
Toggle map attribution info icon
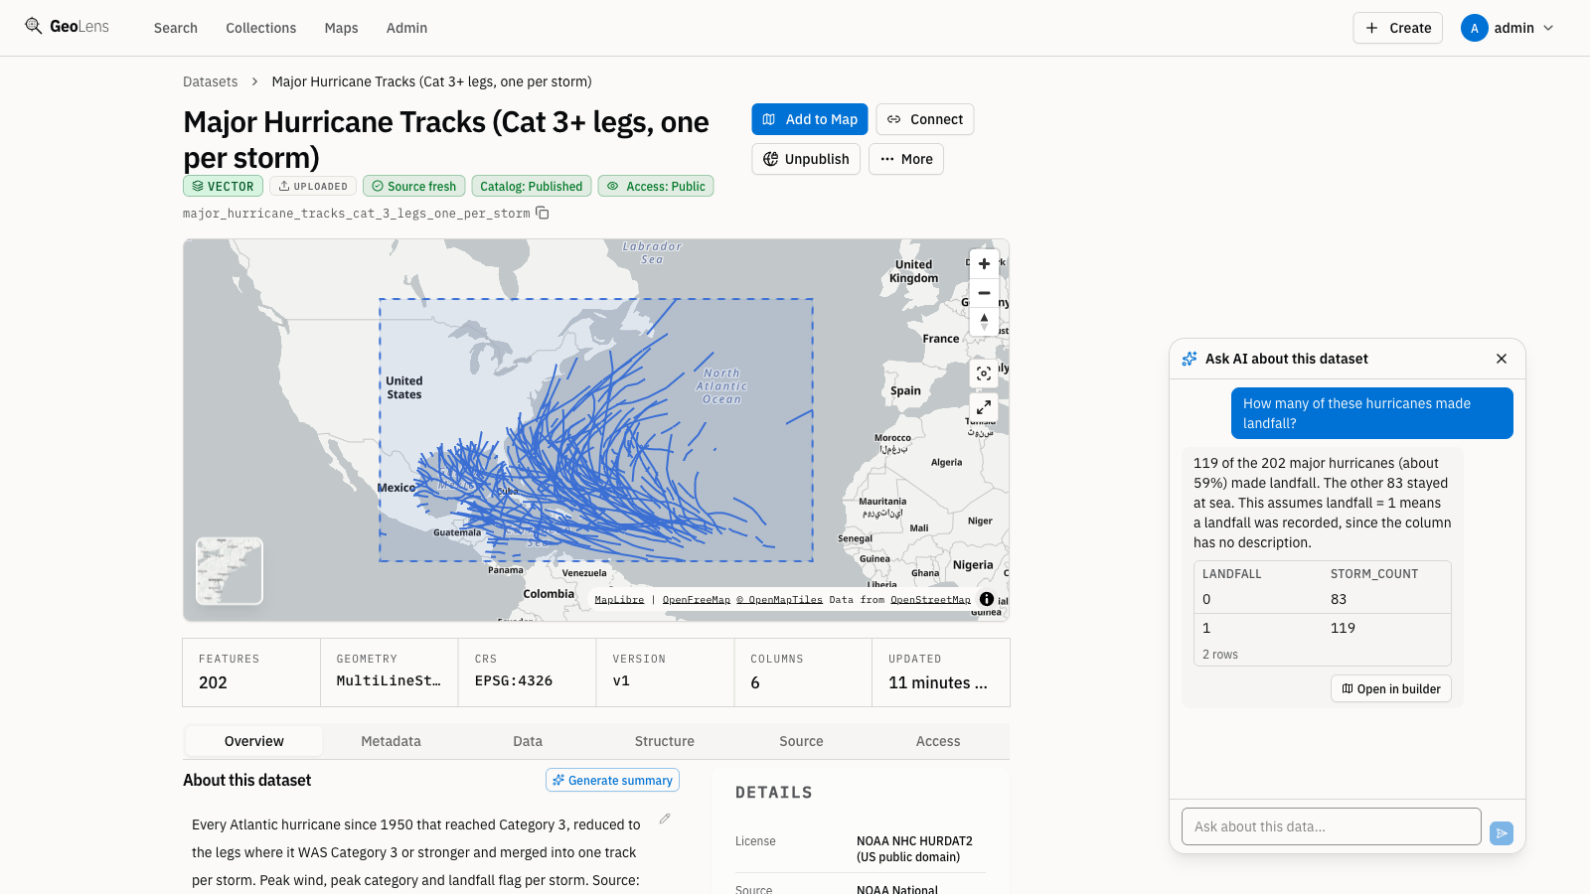click(987, 599)
